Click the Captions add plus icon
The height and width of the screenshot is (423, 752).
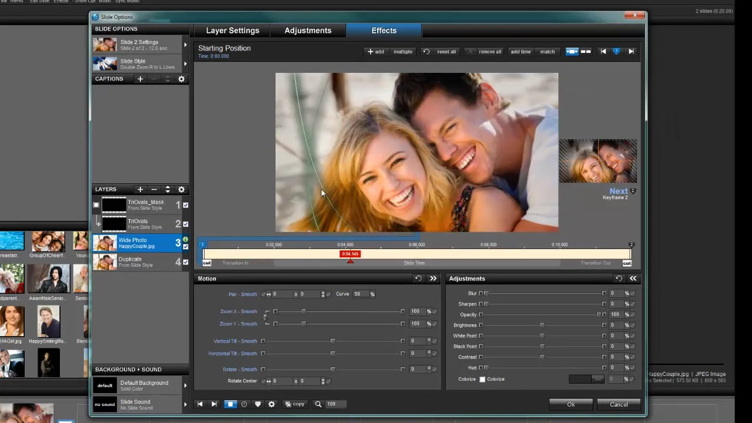coord(140,79)
